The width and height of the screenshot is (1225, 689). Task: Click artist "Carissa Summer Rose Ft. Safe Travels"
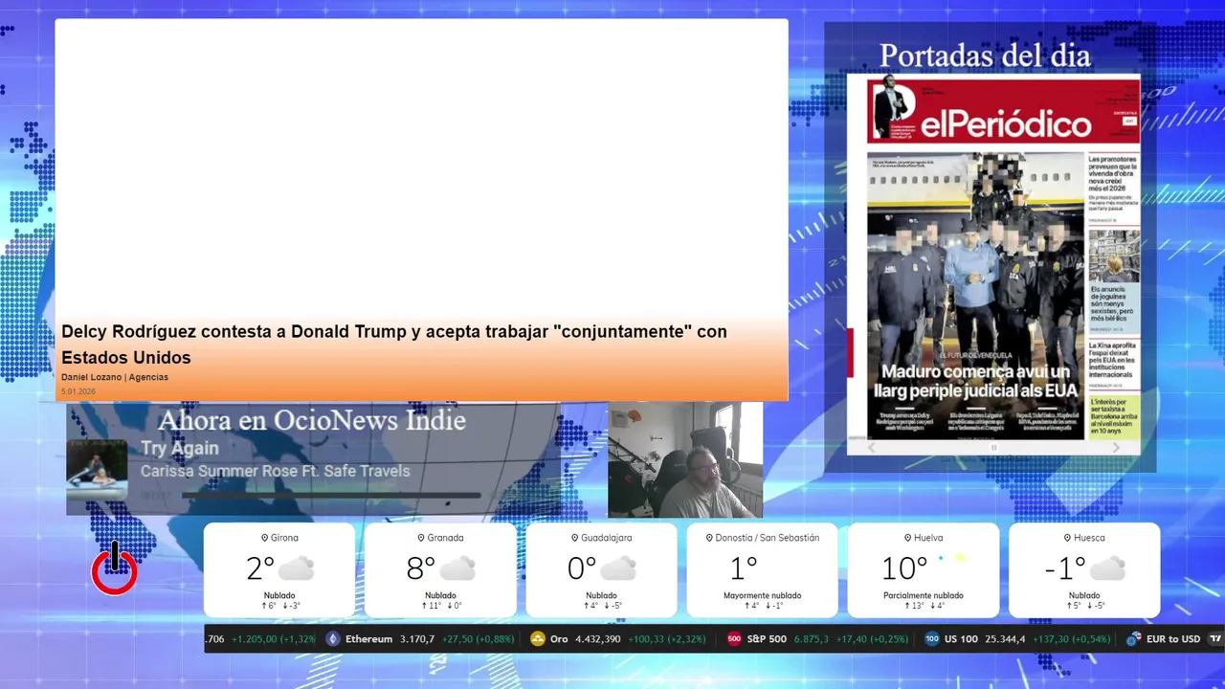(275, 471)
